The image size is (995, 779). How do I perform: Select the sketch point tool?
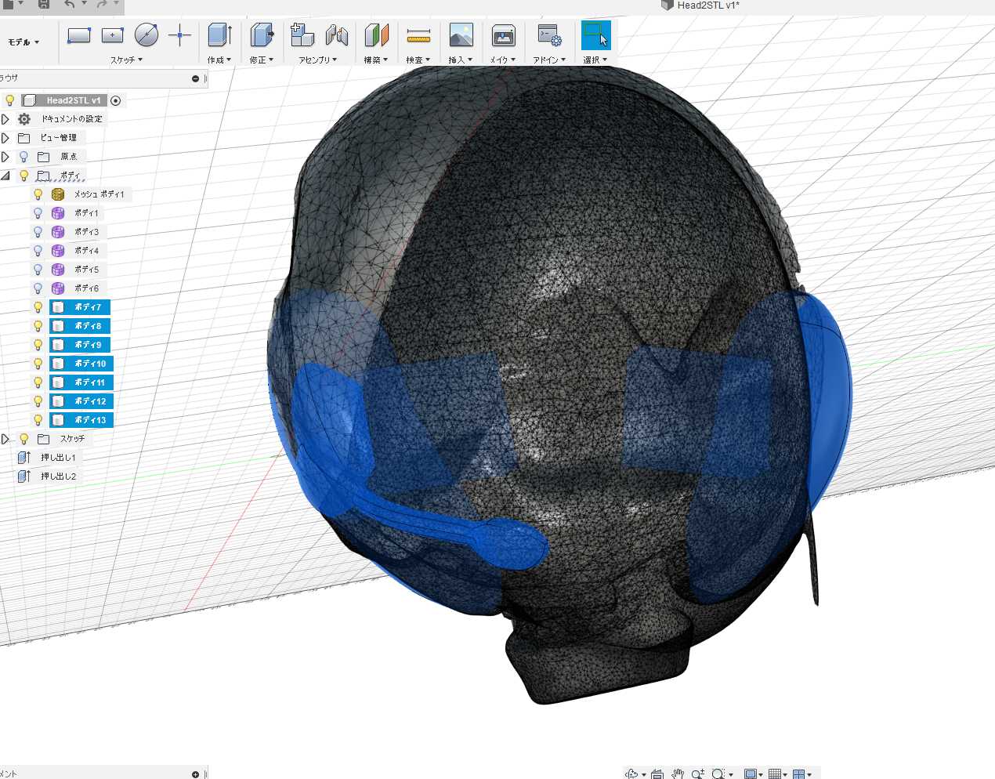(x=180, y=35)
